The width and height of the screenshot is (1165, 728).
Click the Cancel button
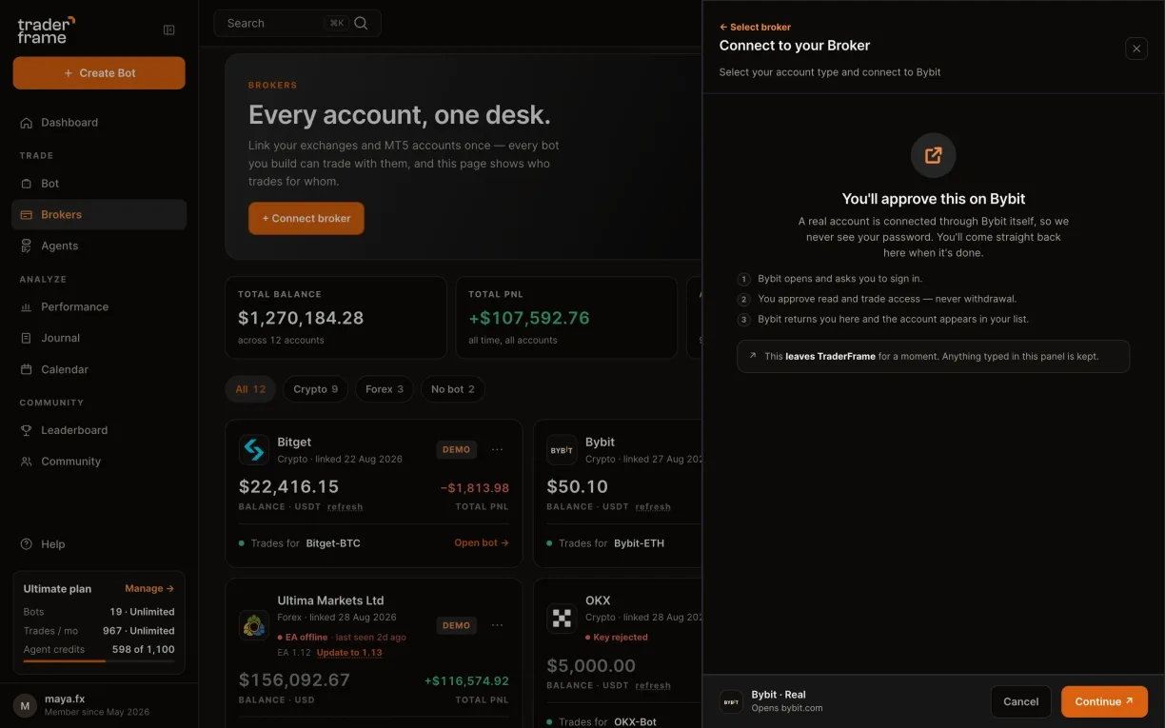[1021, 701]
